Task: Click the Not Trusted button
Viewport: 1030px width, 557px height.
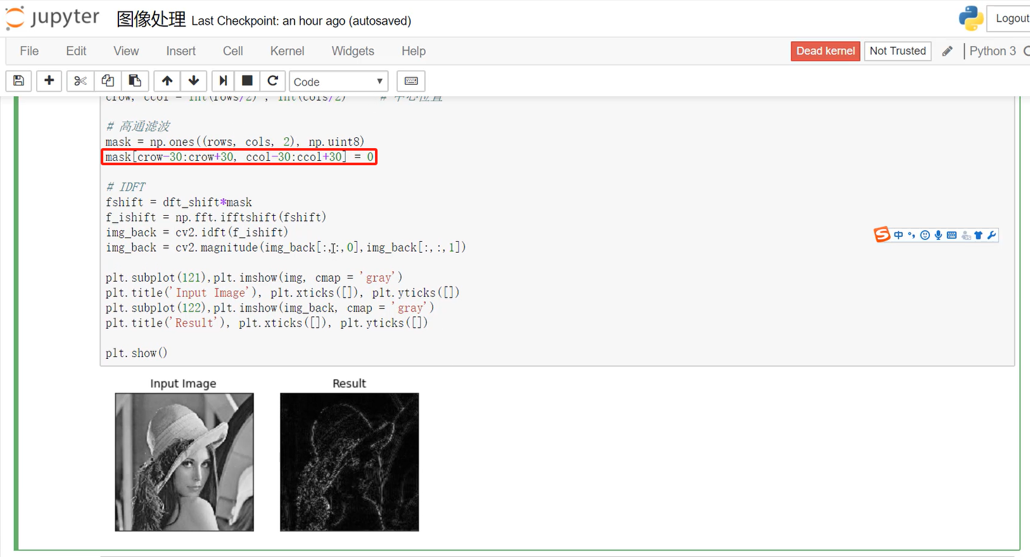Action: [x=898, y=51]
